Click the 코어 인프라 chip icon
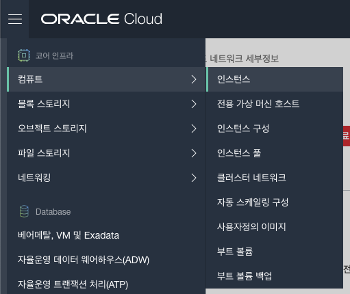This screenshot has height=294, width=350. (24, 55)
